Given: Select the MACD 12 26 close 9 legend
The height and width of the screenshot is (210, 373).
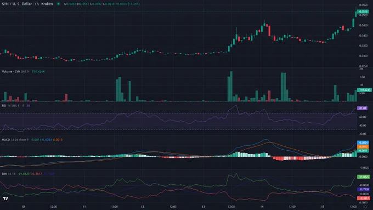Looking at the screenshot, I should [15, 140].
